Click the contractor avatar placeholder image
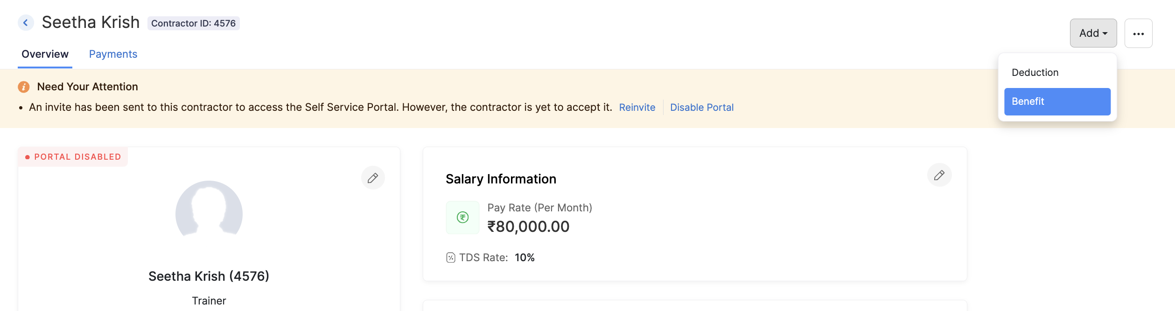1175x311 pixels. point(209,210)
